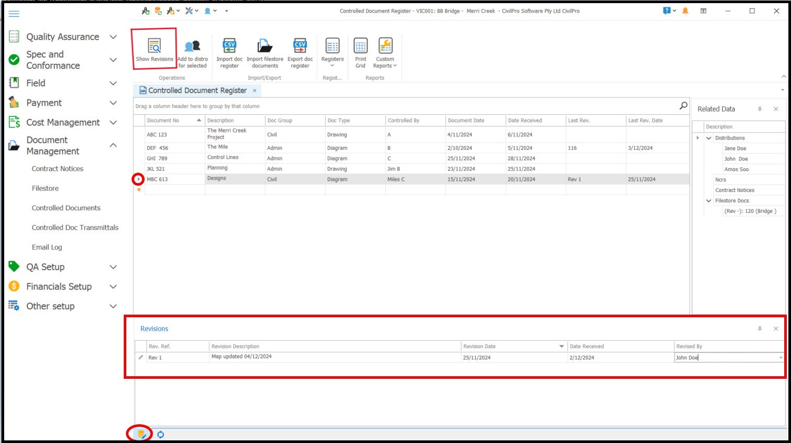
Task: Click the refresh icon in status bar
Action: click(161, 435)
